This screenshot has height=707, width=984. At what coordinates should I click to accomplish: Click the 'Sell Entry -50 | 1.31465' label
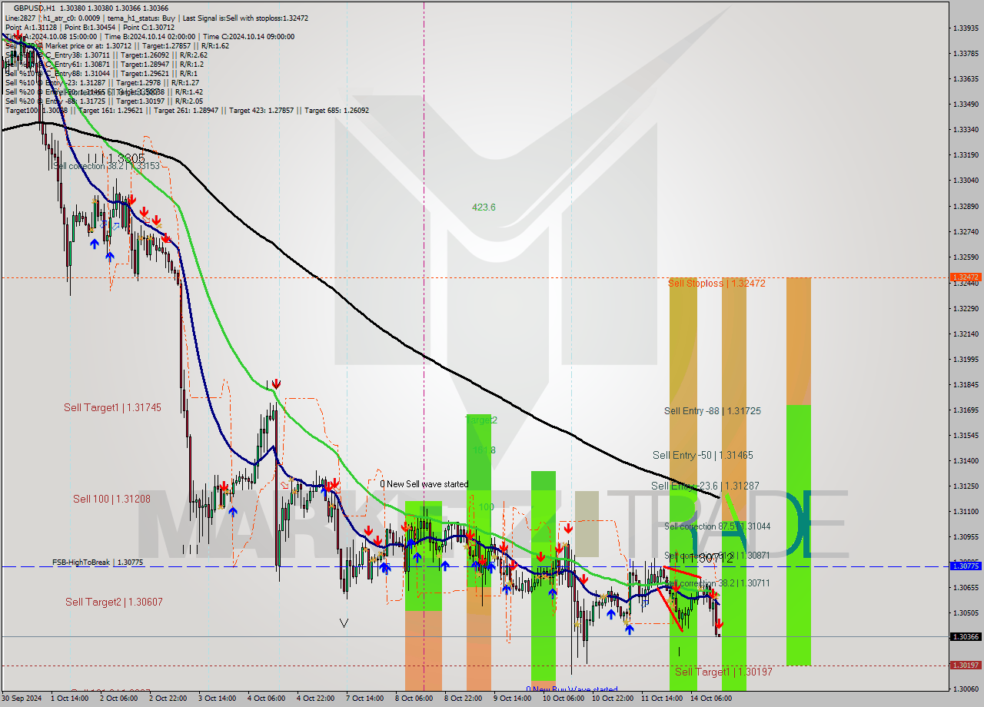(703, 456)
